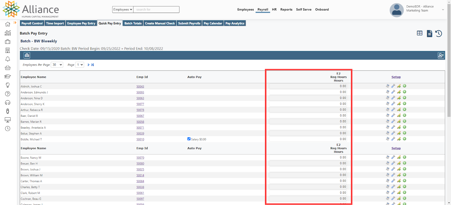Click Reg Hours field for Aldrich, Joshua C
The image size is (451, 205).
pos(308,86)
